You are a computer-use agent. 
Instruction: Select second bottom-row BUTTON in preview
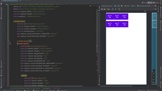[117, 24]
